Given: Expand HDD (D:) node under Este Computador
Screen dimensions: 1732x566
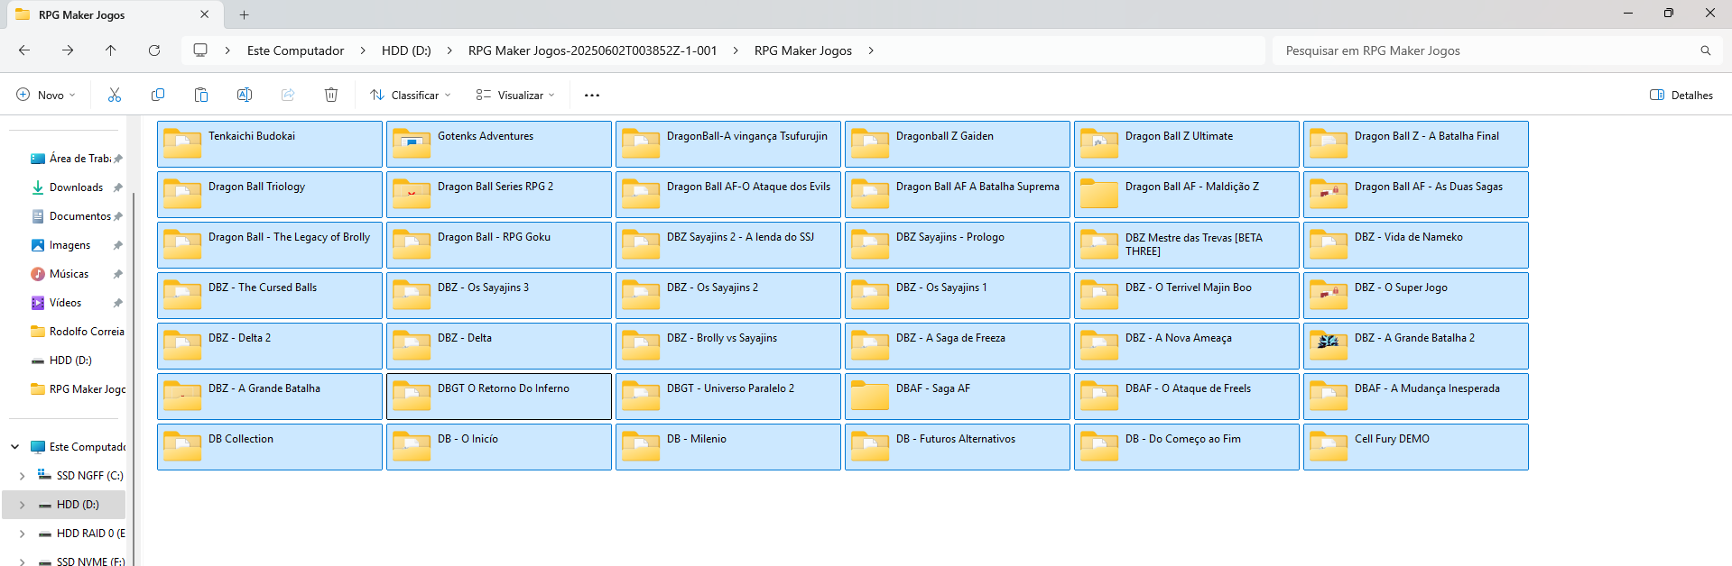Looking at the screenshot, I should pyautogui.click(x=22, y=504).
